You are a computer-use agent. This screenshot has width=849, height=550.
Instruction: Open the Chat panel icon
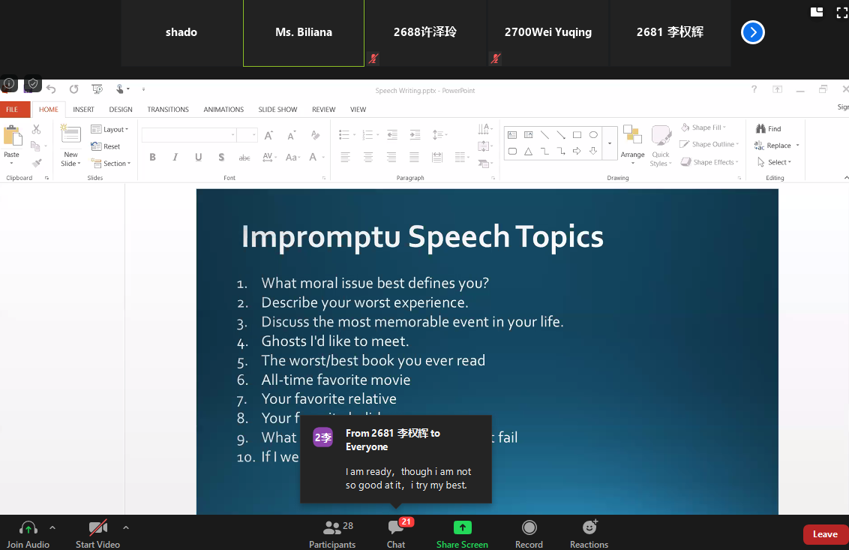pyautogui.click(x=395, y=527)
